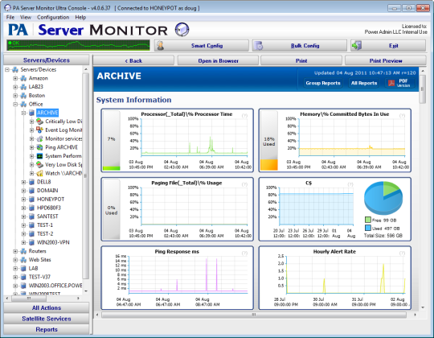This screenshot has width=434, height=338.
Task: Click the report pane horizontal scrollbar
Action: [x=254, y=315]
